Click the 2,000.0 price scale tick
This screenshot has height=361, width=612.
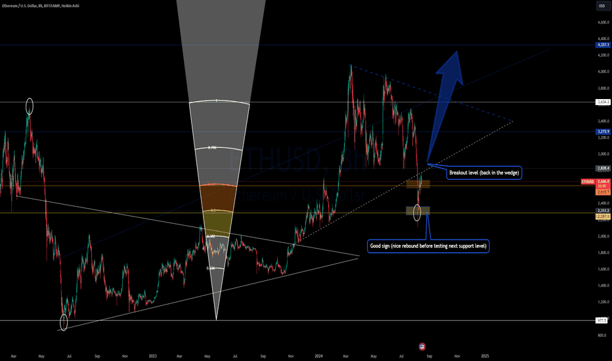click(603, 236)
